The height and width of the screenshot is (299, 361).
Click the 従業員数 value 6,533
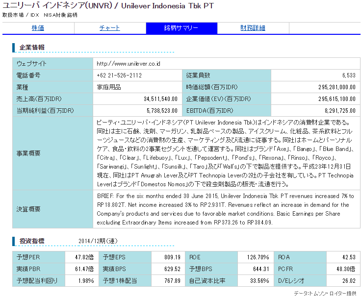[x=349, y=75]
